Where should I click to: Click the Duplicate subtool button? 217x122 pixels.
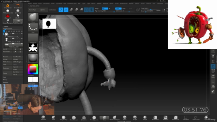point(7,68)
